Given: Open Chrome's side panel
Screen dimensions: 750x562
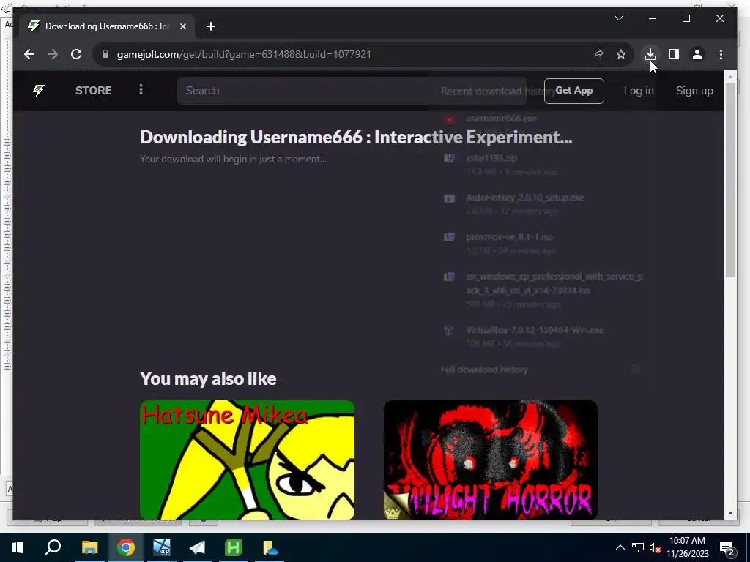Looking at the screenshot, I should click(x=674, y=54).
